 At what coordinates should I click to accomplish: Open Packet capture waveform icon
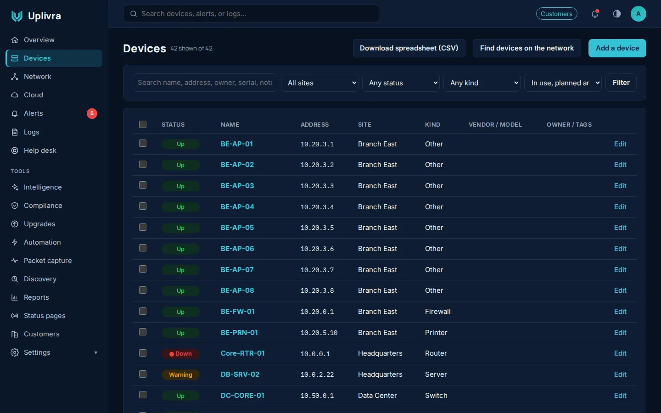[15, 261]
